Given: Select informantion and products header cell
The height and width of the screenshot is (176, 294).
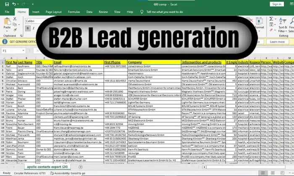Looking at the screenshot, I should [x=203, y=62].
